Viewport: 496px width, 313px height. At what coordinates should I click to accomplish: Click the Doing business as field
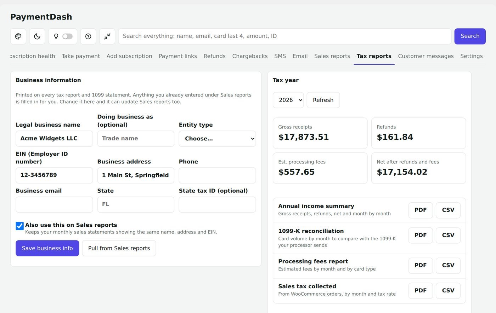[x=136, y=139]
